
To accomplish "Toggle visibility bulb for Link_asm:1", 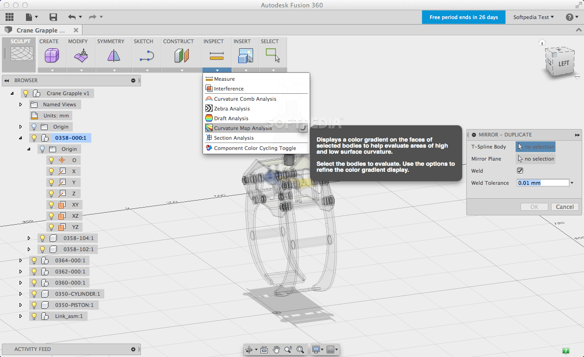I will [34, 316].
